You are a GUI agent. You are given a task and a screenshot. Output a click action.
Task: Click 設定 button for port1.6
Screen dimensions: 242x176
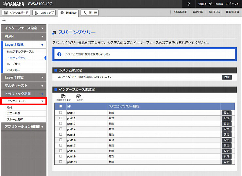click(227, 140)
